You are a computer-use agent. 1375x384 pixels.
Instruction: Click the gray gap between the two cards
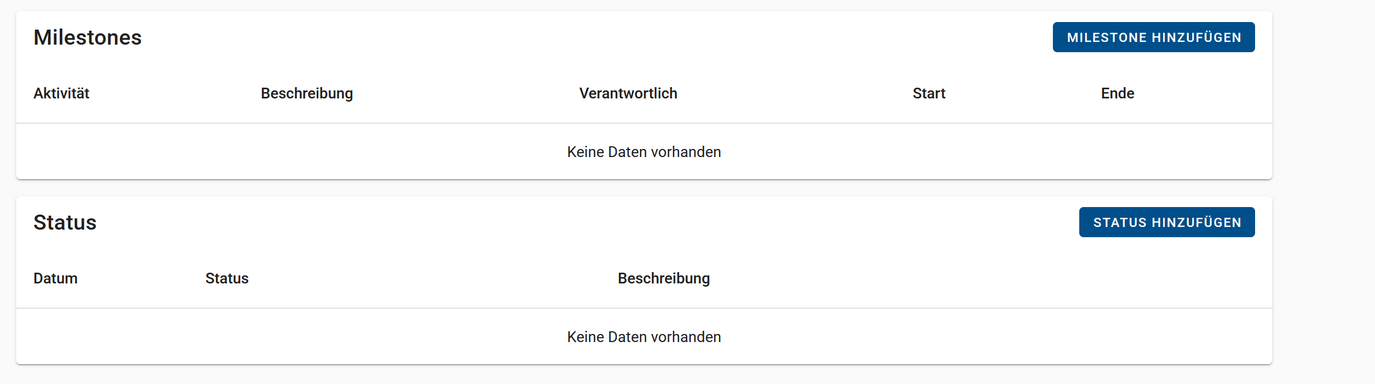[x=644, y=188]
